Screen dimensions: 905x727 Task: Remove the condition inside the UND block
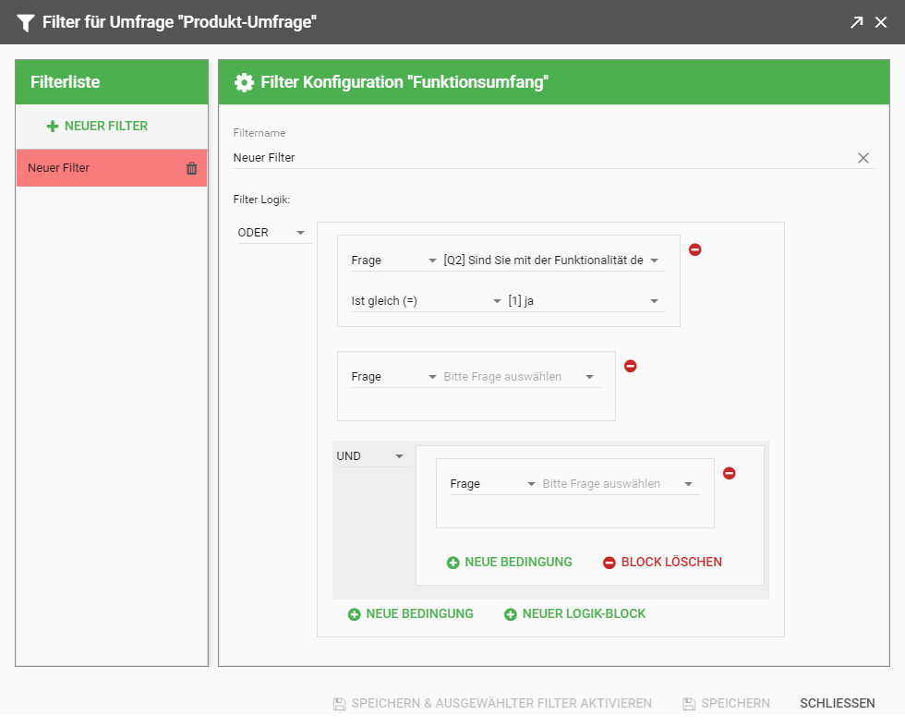[x=729, y=474]
